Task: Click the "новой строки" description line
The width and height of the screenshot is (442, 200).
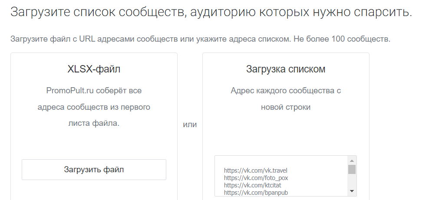Action: [286, 107]
